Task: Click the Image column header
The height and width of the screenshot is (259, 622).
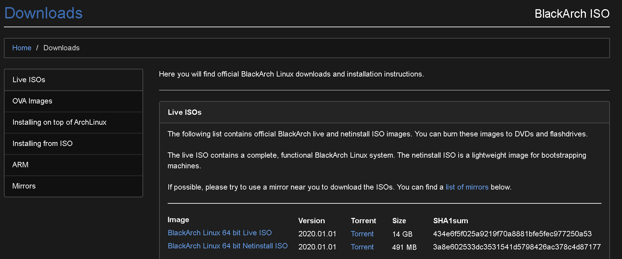Action: click(178, 220)
